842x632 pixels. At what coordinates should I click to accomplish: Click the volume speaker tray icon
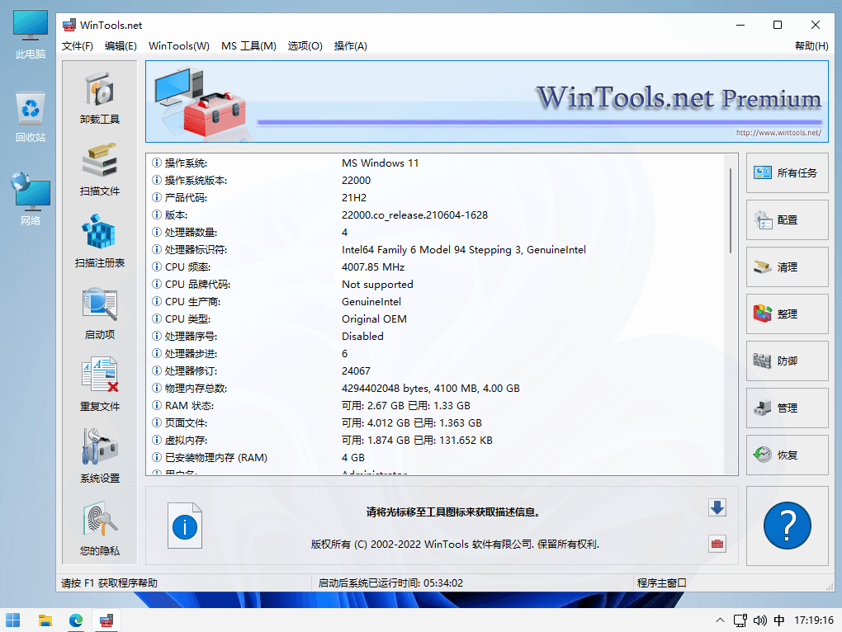[x=759, y=620]
